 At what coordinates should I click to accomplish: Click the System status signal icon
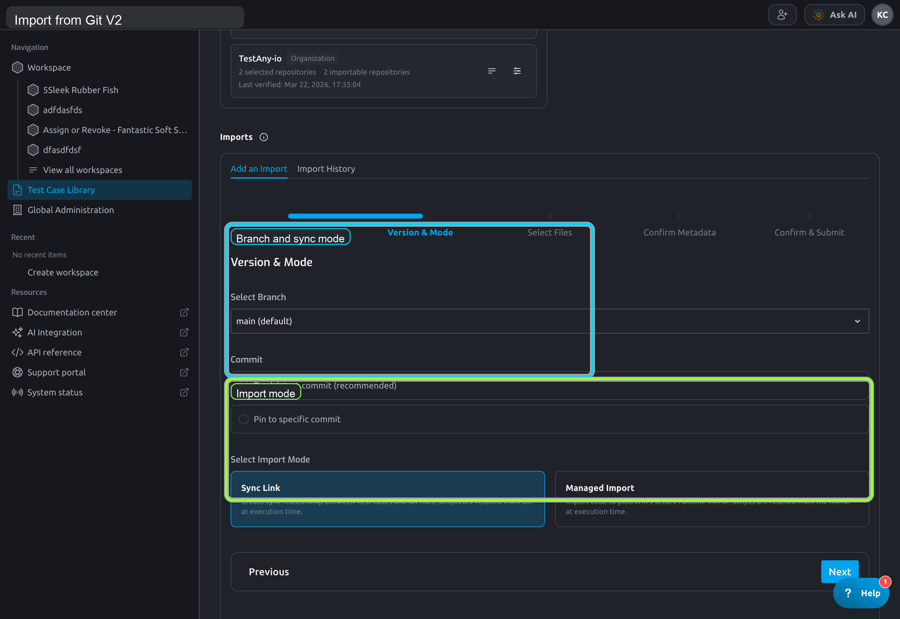click(x=17, y=392)
